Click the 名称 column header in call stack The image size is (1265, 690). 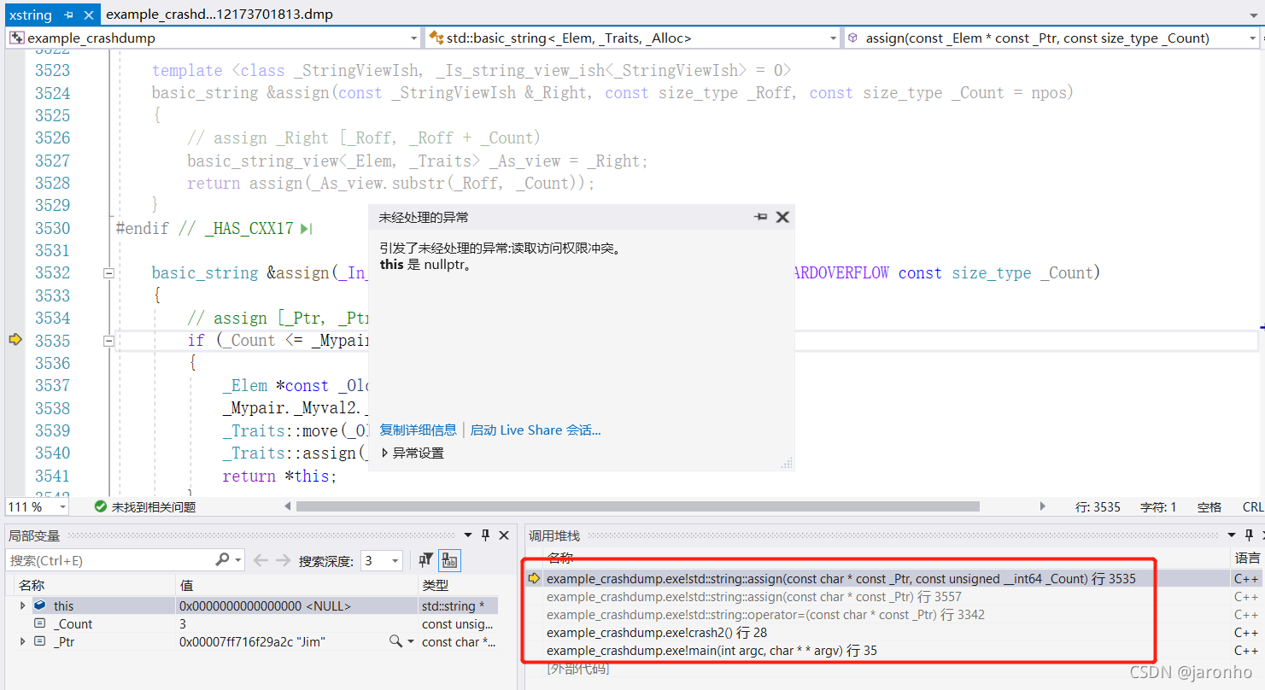click(560, 558)
